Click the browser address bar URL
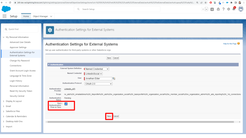 105,3
